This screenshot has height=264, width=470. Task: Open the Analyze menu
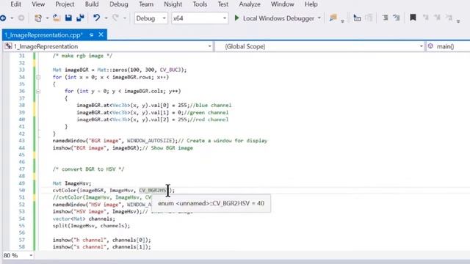coord(250,4)
